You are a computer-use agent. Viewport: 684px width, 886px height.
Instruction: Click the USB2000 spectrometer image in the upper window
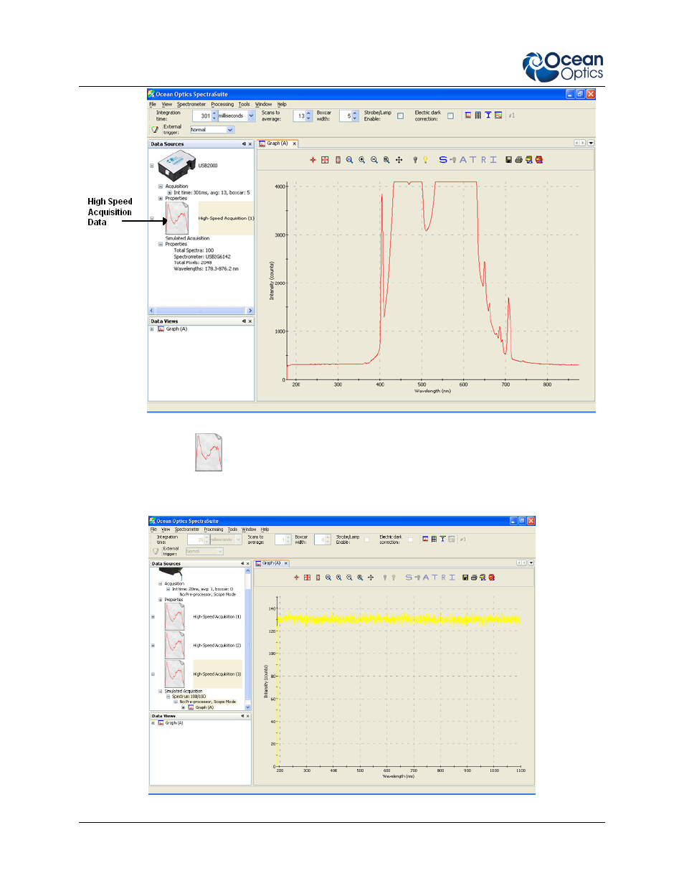176,166
